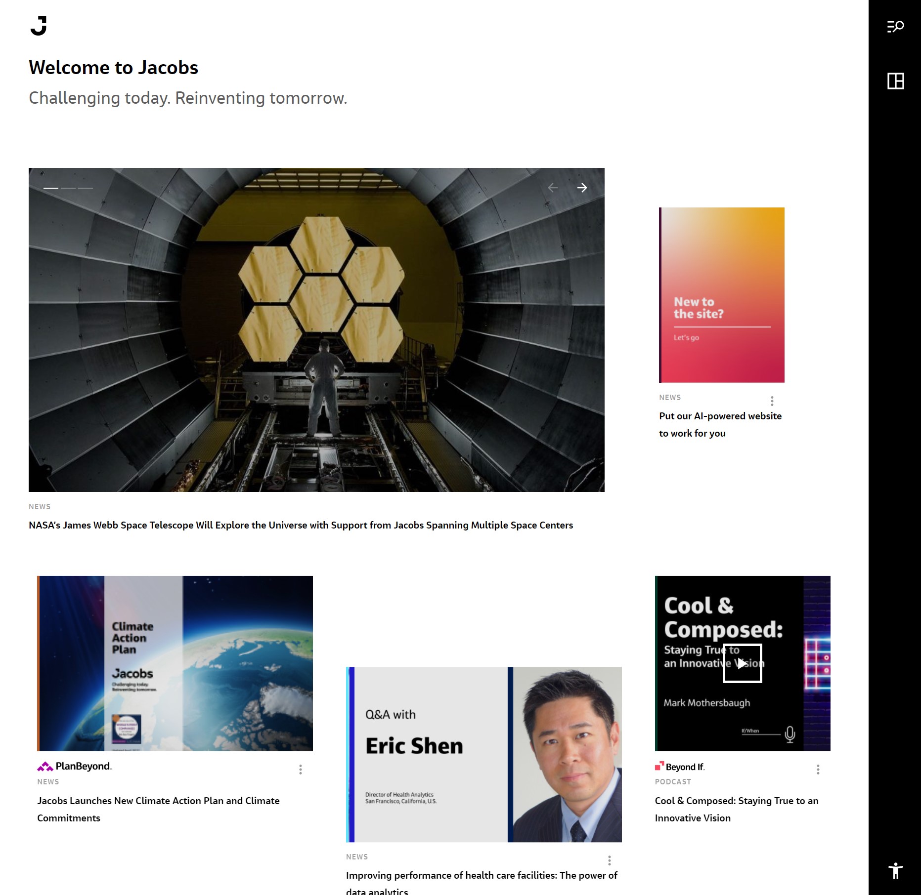Click NEWS label under the Eric Shen image
The height and width of the screenshot is (895, 921).
pos(357,857)
